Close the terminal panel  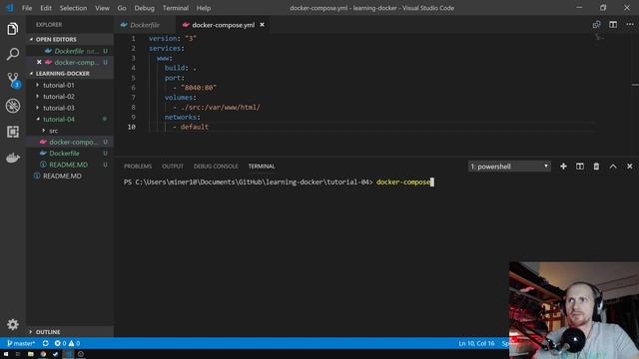[630, 167]
